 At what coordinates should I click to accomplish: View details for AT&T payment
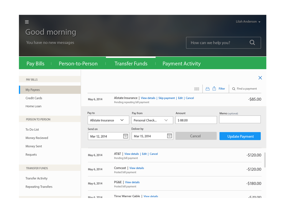click(x=131, y=154)
